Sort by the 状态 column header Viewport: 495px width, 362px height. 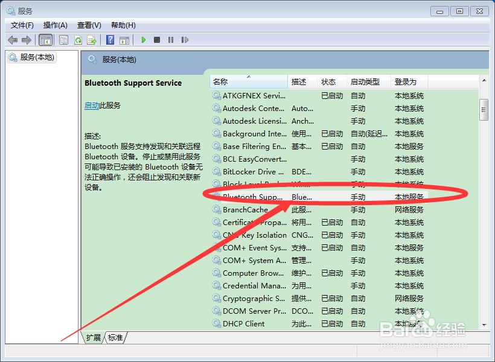pyautogui.click(x=332, y=81)
